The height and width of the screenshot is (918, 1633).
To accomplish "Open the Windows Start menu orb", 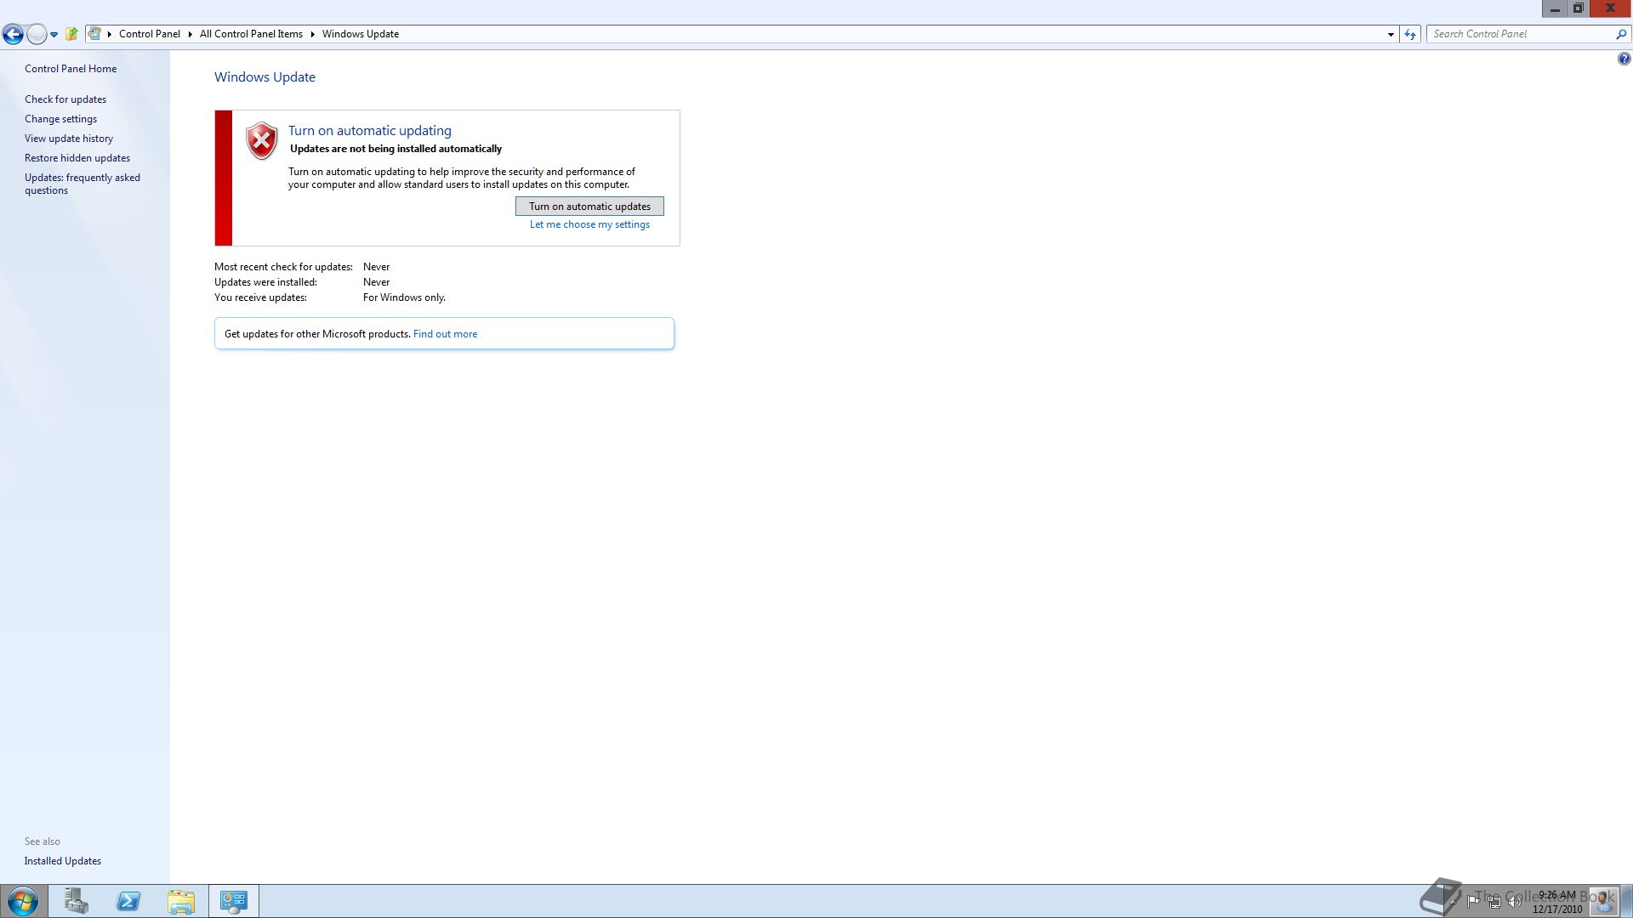I will [x=23, y=901].
